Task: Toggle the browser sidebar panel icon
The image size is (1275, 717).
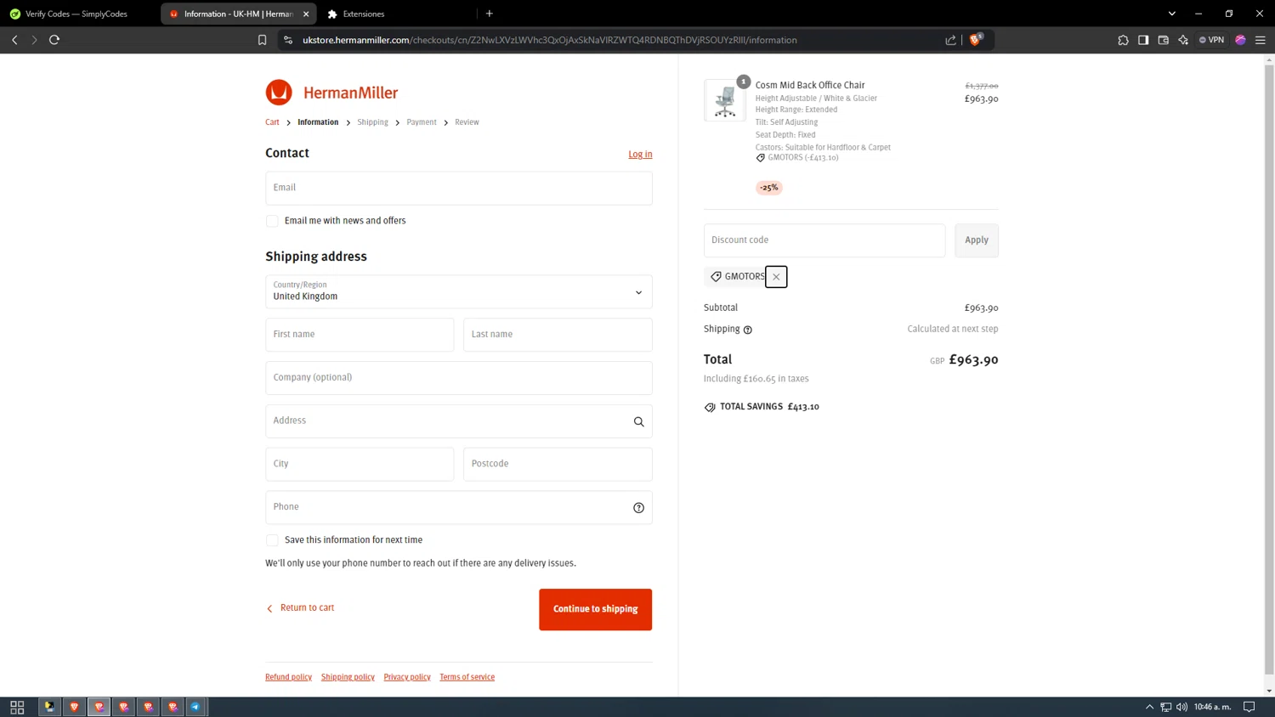Action: point(1143,40)
